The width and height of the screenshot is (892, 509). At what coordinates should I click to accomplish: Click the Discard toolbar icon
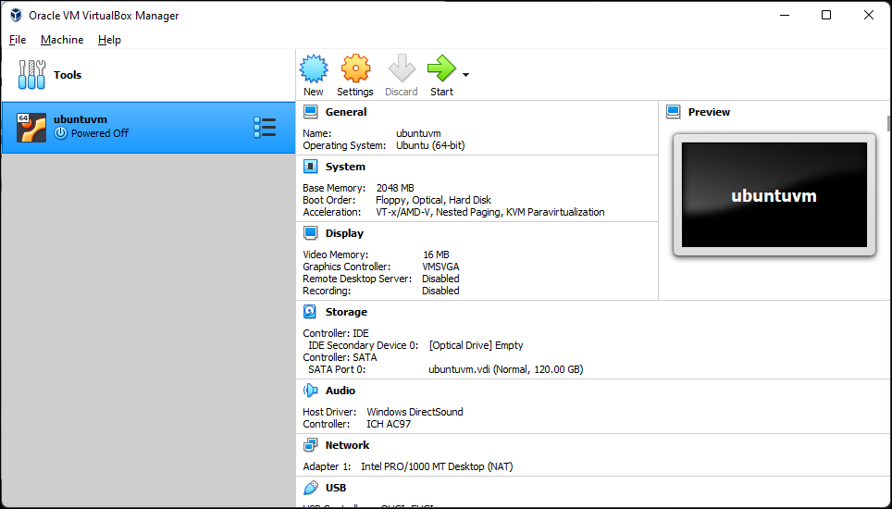(402, 70)
